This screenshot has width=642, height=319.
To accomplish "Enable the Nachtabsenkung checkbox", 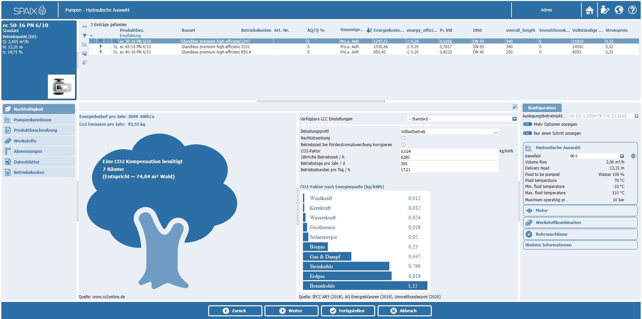I will click(x=403, y=138).
